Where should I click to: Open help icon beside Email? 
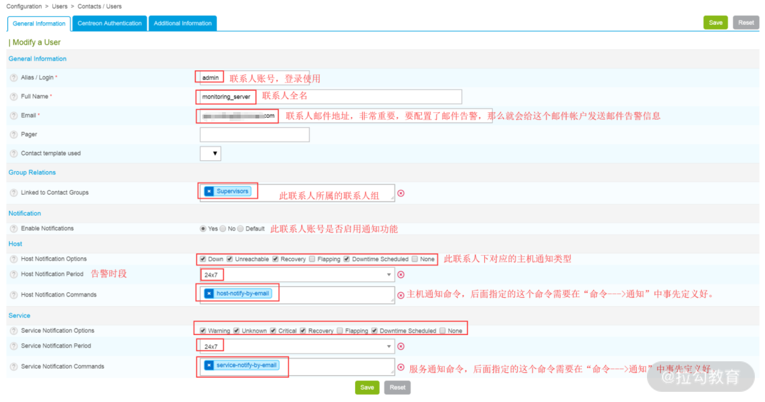click(x=14, y=116)
